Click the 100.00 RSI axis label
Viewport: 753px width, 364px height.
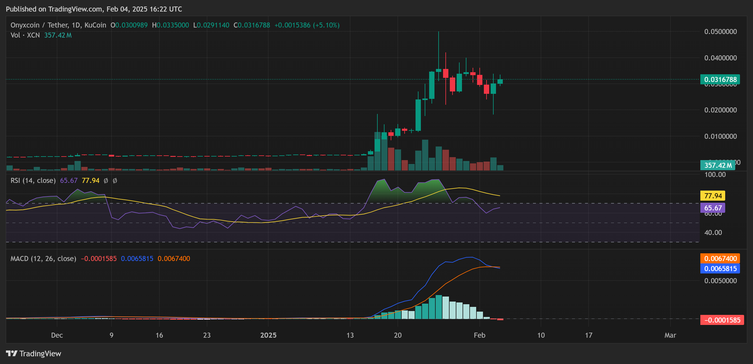click(x=715, y=175)
